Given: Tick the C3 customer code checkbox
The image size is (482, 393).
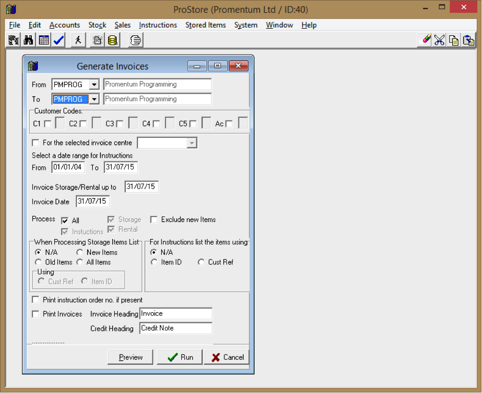Looking at the screenshot, I should click(x=120, y=124).
